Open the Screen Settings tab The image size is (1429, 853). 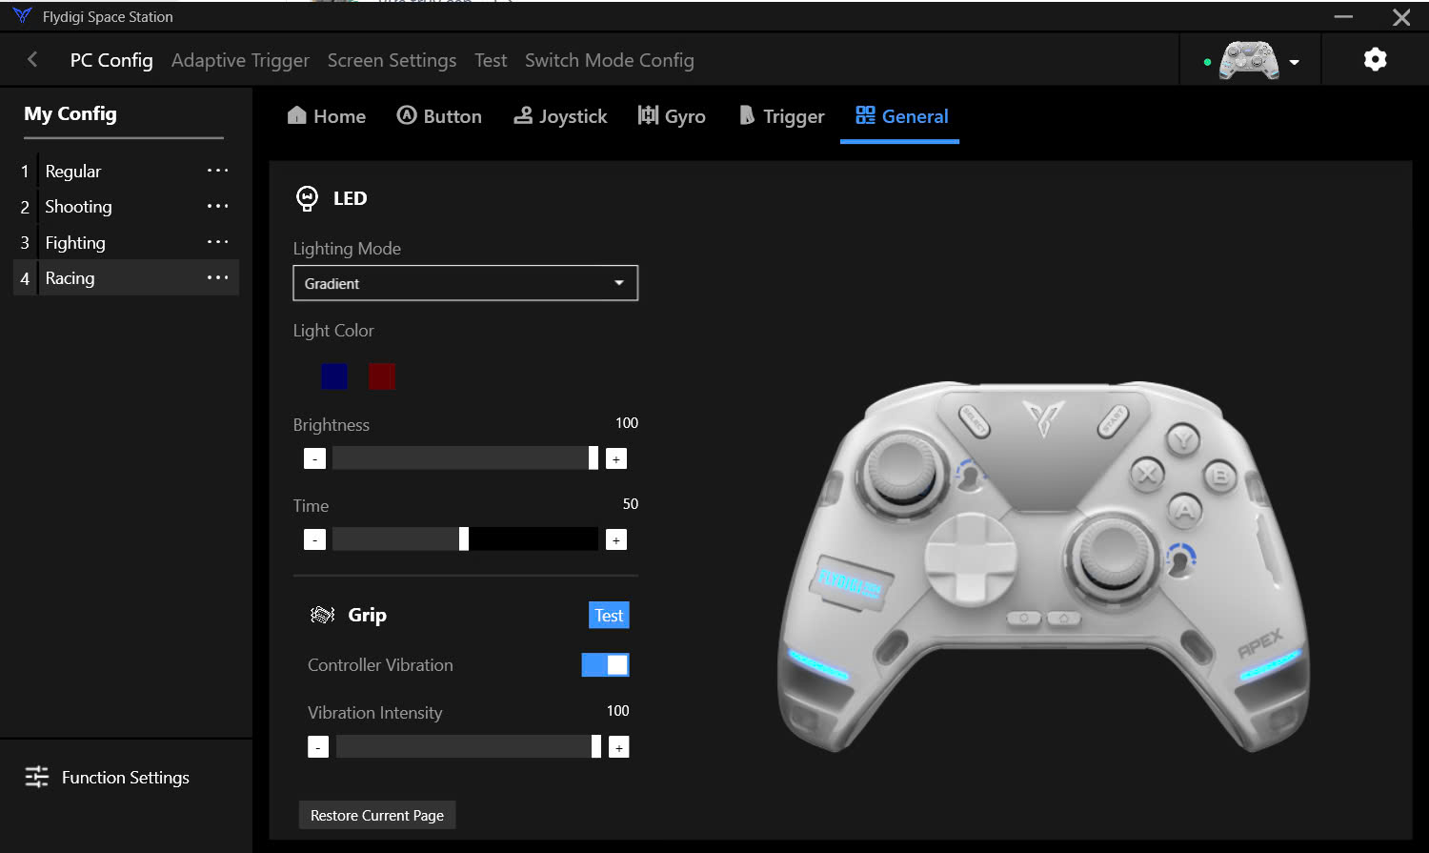392,60
